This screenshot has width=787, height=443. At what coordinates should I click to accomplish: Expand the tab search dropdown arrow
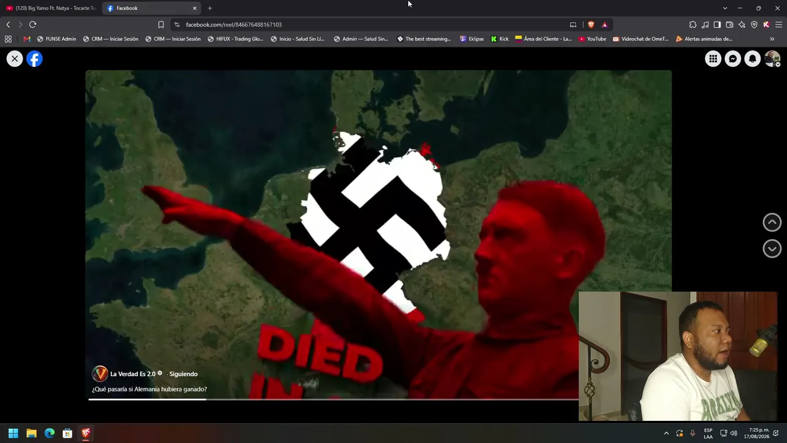click(725, 8)
